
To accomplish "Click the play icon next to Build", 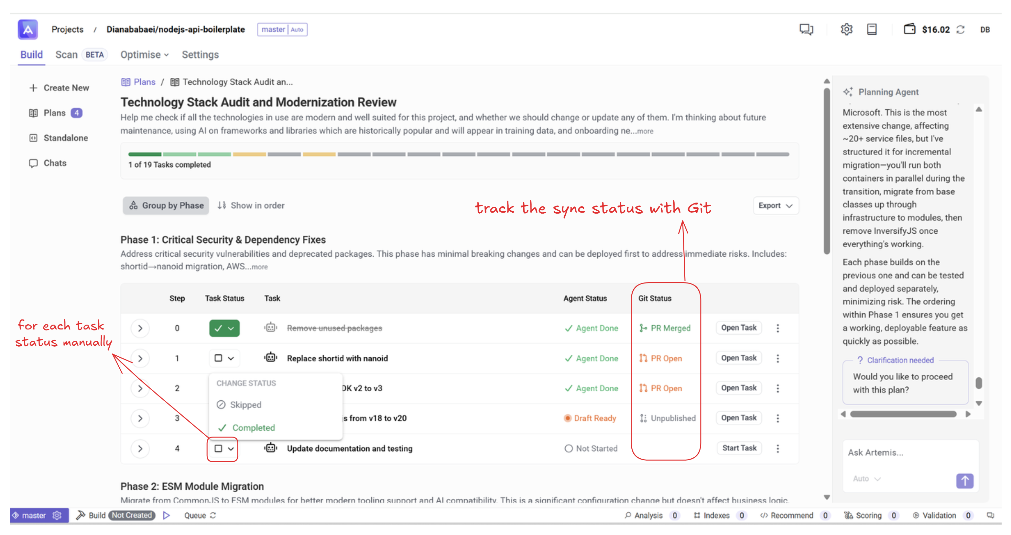I will [x=167, y=515].
